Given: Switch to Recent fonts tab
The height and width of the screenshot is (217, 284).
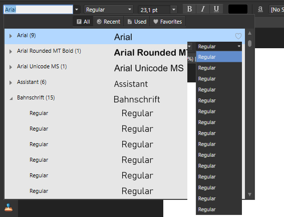Looking at the screenshot, I should click(108, 22).
